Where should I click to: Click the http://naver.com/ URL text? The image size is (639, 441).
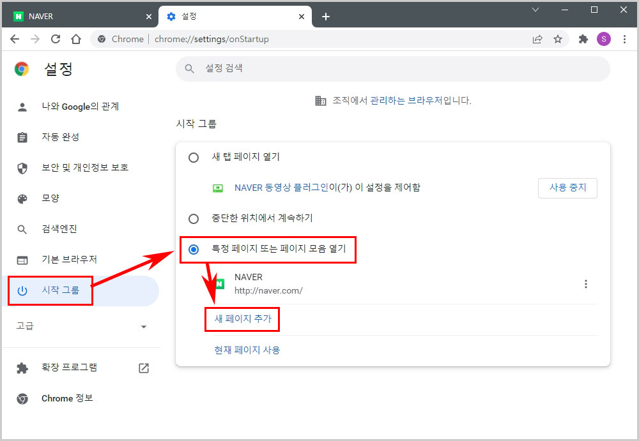click(268, 291)
